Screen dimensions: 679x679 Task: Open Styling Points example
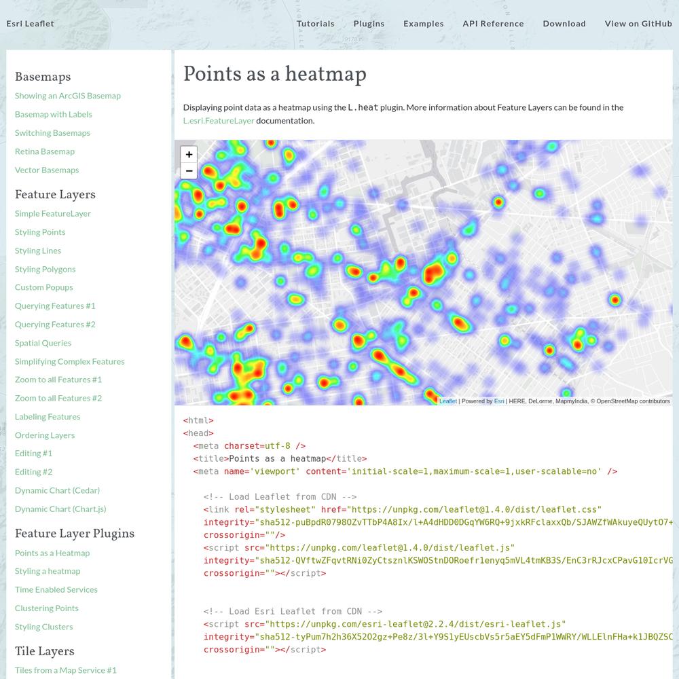[x=40, y=232]
